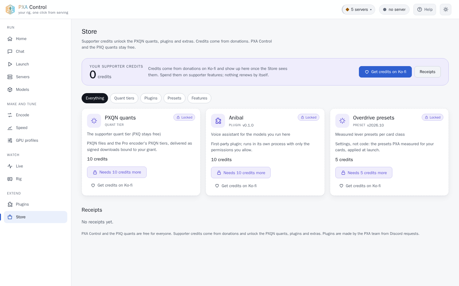Screen dimensions: 459x286
Task: Click Get credits on Ko-fi under Anibal
Action: pyautogui.click(x=236, y=186)
